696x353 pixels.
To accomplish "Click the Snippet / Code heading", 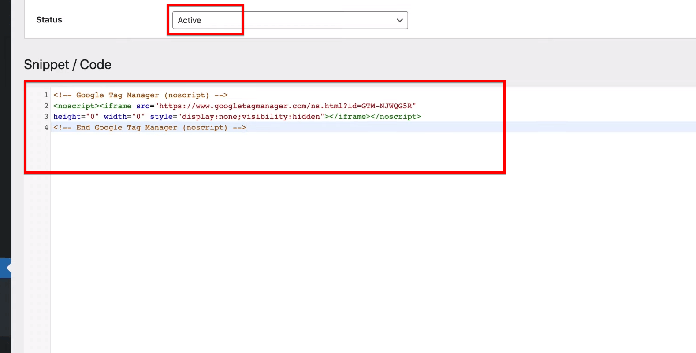I will coord(67,65).
